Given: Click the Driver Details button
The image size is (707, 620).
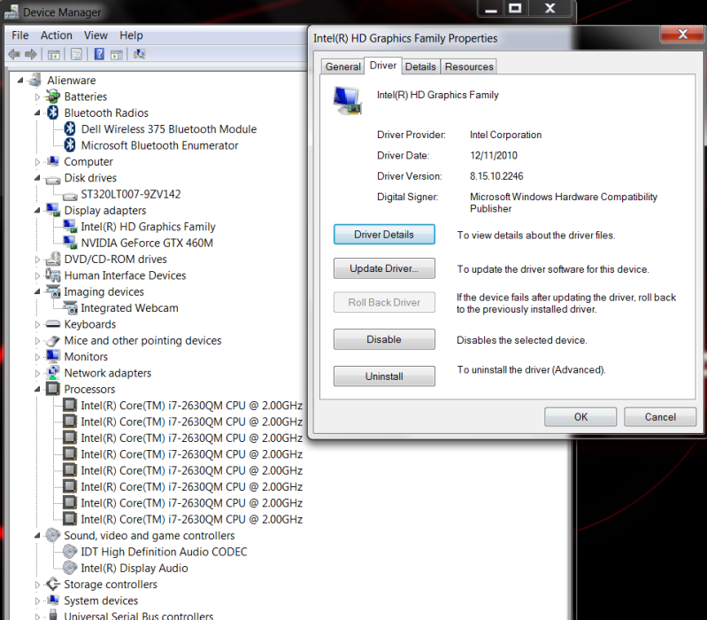Looking at the screenshot, I should tap(384, 235).
